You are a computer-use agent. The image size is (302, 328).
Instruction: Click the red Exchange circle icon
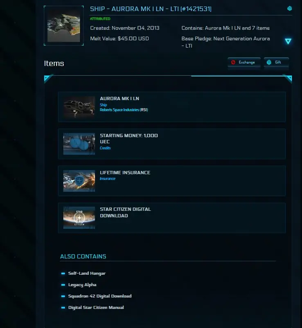(x=233, y=62)
